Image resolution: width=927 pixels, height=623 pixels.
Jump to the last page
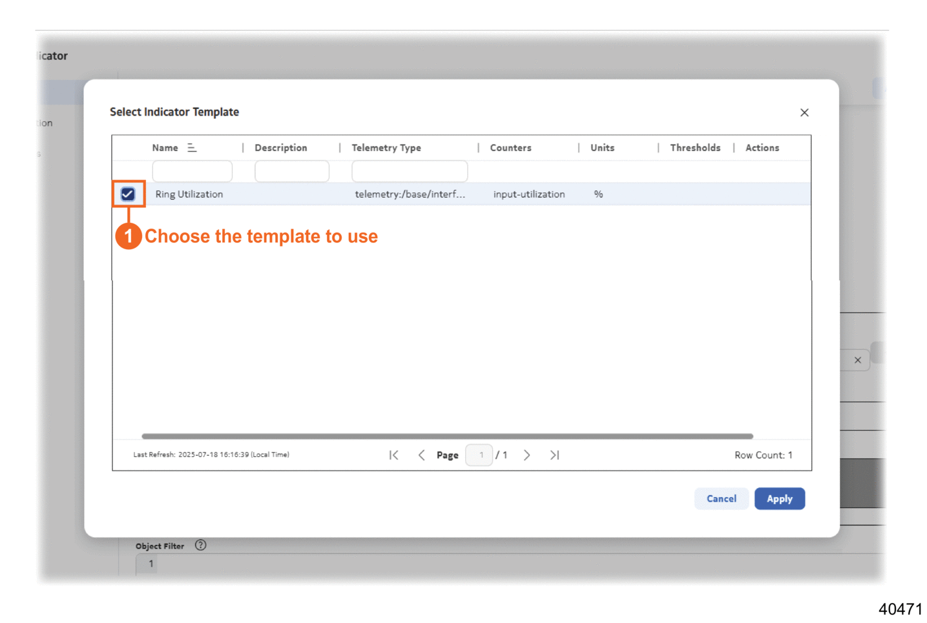click(554, 455)
